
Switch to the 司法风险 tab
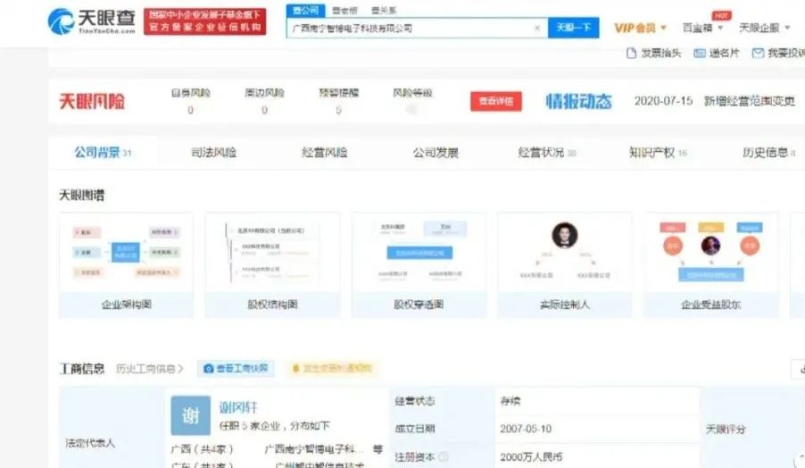click(x=213, y=152)
